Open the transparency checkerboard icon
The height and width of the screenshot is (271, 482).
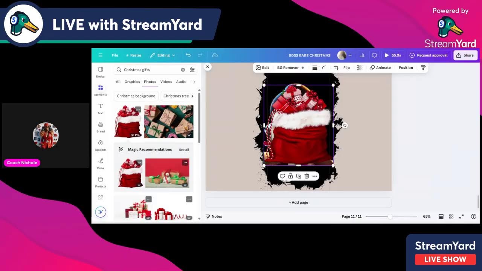360,68
